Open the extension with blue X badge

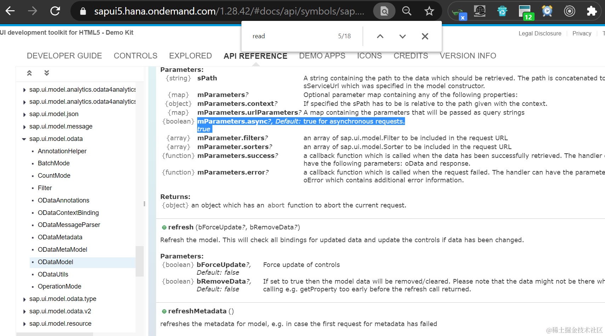(459, 13)
